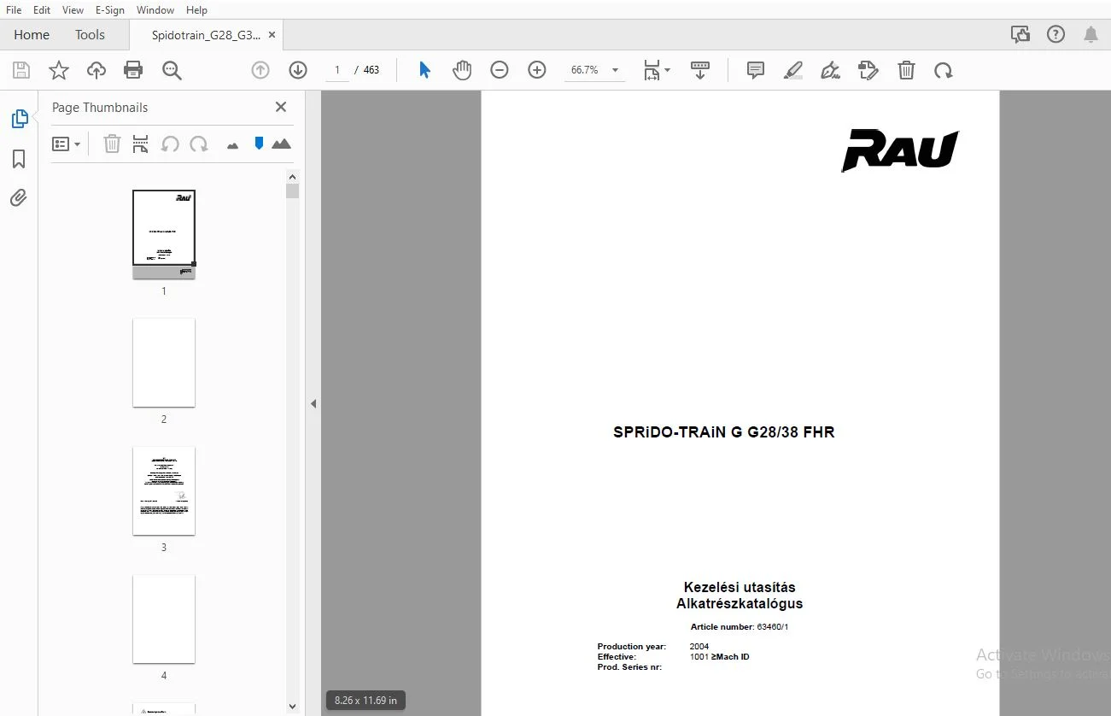This screenshot has height=716, width=1111.
Task: Zoom in with the plus circle icon
Action: 537,70
